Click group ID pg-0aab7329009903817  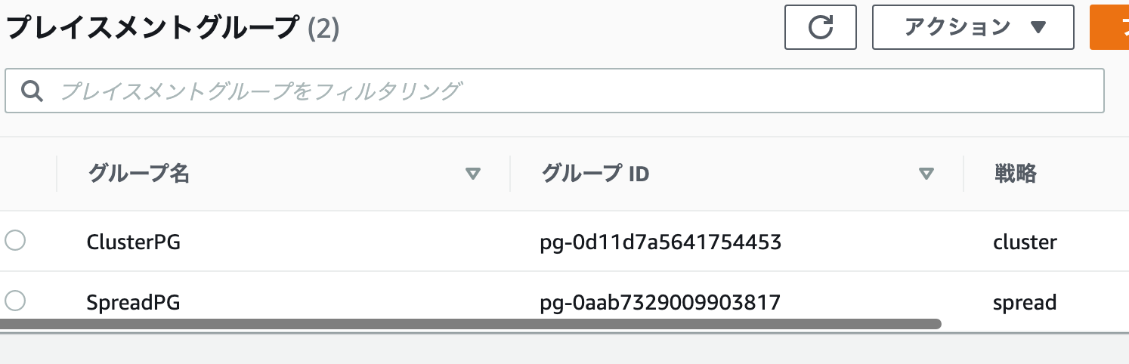tap(660, 303)
